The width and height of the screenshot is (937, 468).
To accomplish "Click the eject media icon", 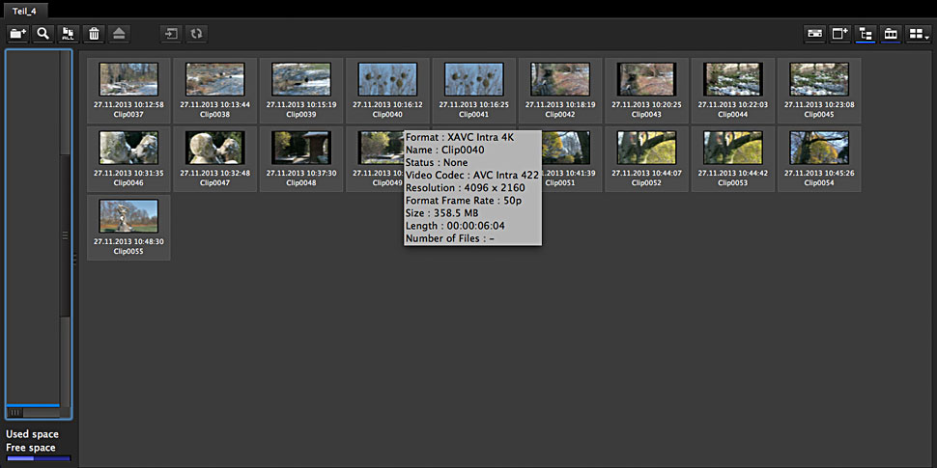I will tap(118, 34).
